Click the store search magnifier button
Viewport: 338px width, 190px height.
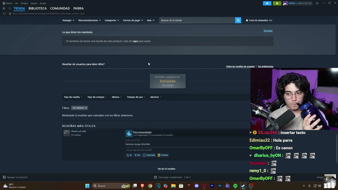pyautogui.click(x=238, y=20)
